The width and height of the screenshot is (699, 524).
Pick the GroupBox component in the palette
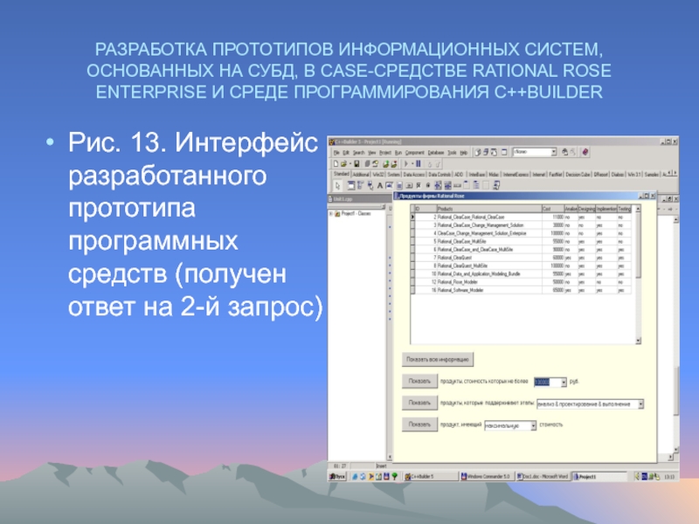click(467, 185)
